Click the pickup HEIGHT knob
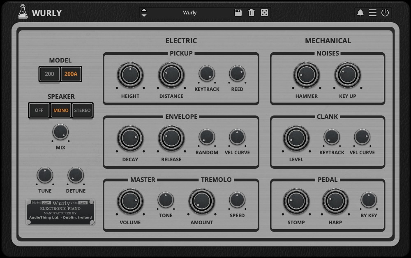 [x=130, y=75]
